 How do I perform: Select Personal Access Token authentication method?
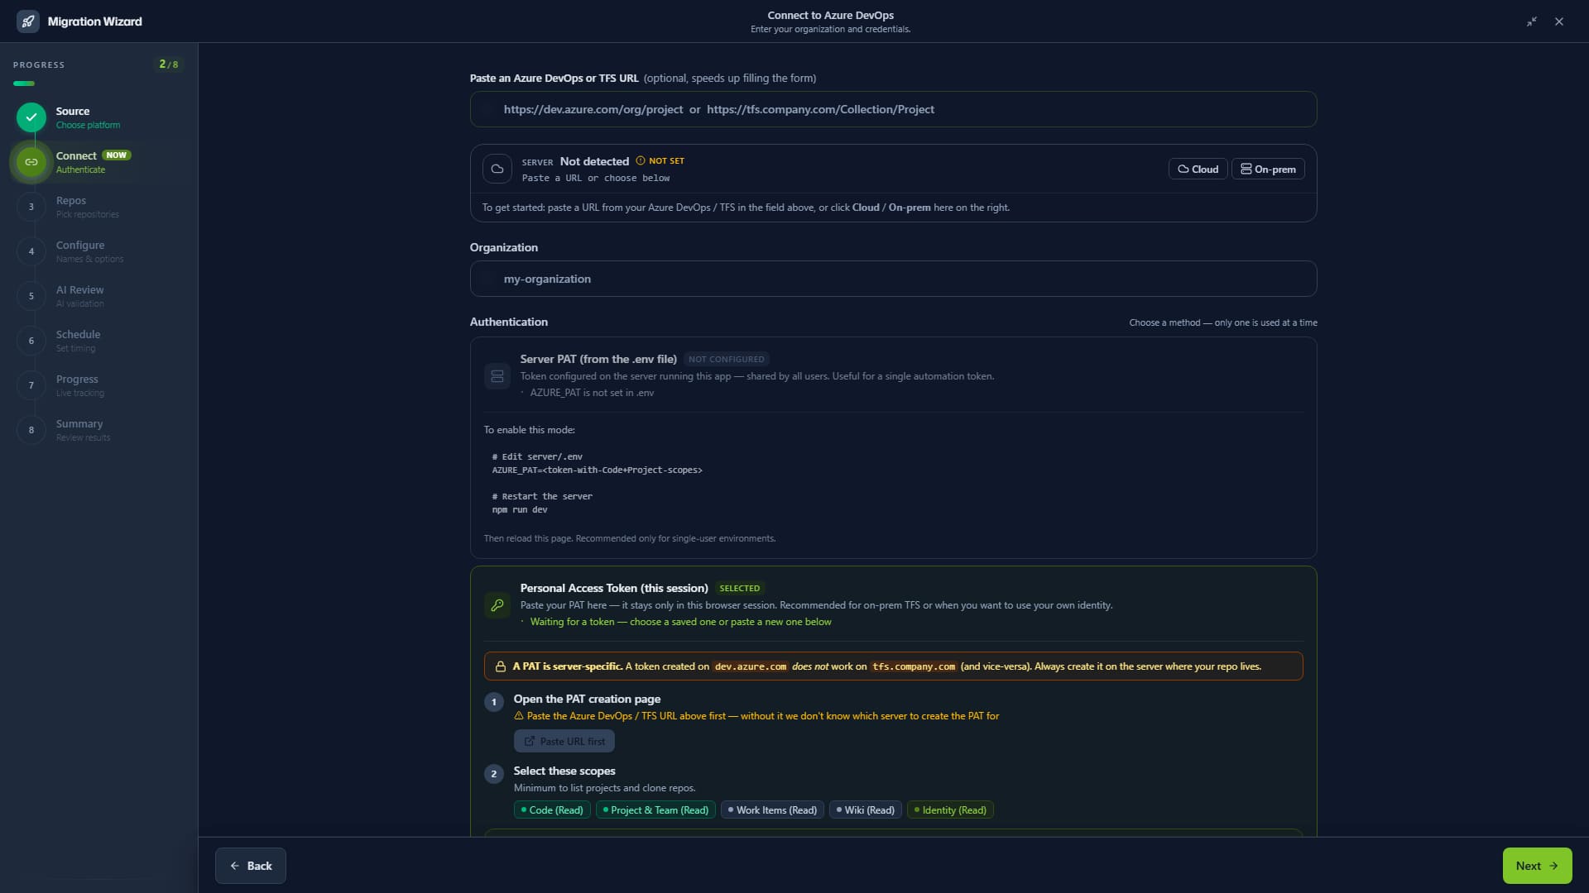(x=893, y=604)
